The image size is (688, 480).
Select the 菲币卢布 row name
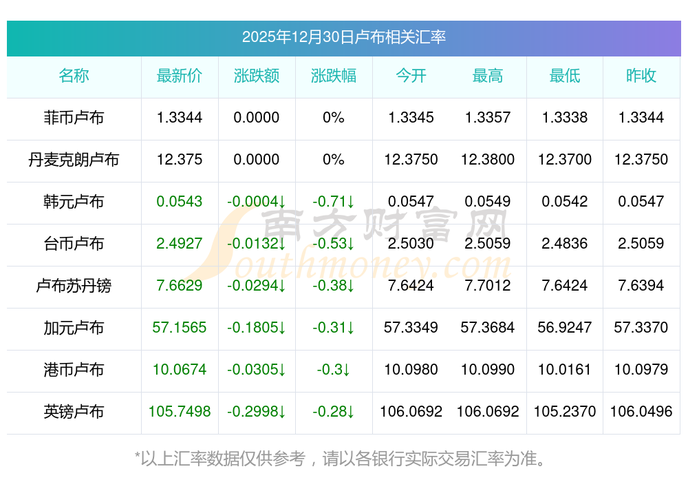[74, 118]
